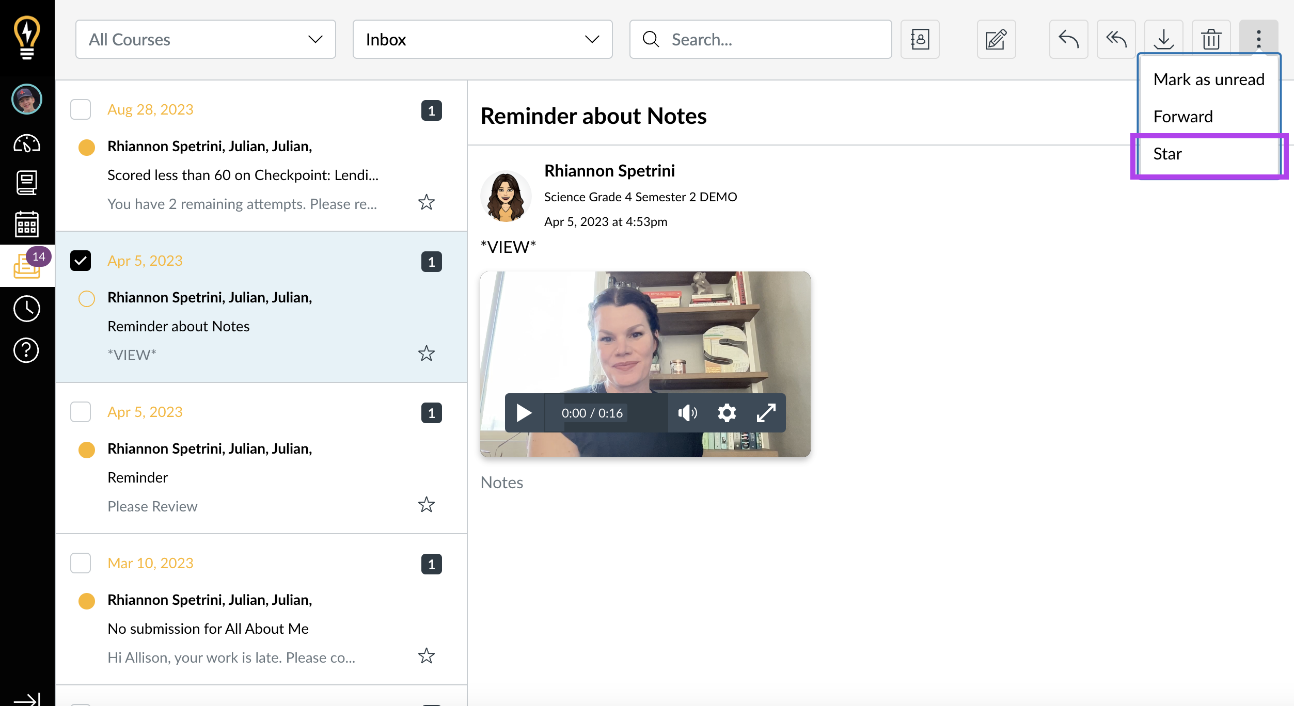Open the Reminder about Notes conversation

(261, 307)
